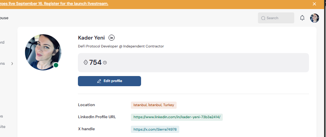Click the 754 points value
The height and width of the screenshot is (137, 326).
[95, 62]
